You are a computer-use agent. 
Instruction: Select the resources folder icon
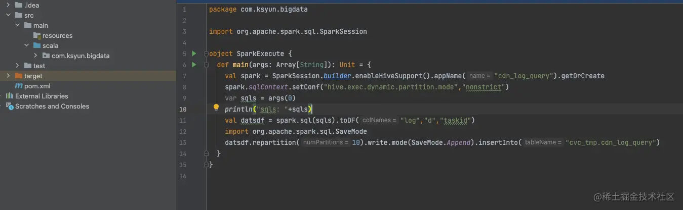coord(37,35)
